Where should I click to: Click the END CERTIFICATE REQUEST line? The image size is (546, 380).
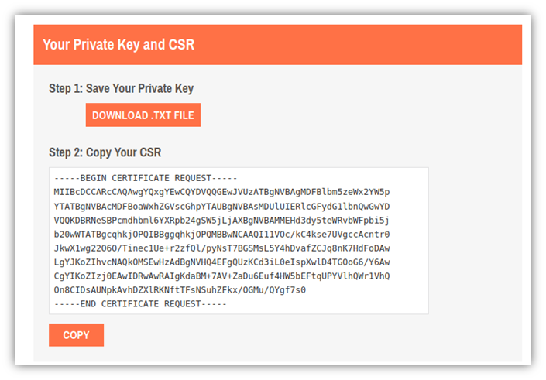click(140, 304)
